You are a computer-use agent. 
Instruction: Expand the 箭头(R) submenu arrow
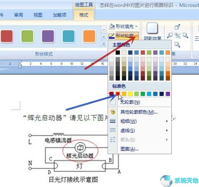click(x=167, y=140)
